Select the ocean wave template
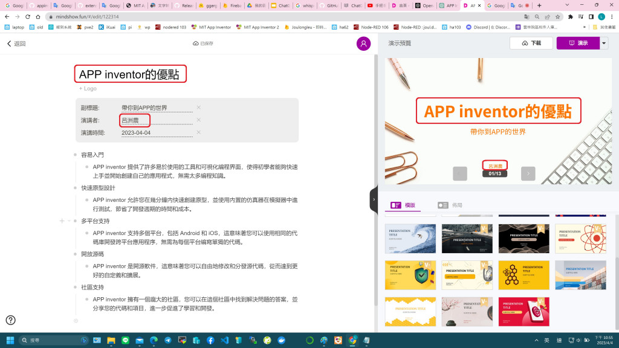The height and width of the screenshot is (348, 619). (x=410, y=239)
